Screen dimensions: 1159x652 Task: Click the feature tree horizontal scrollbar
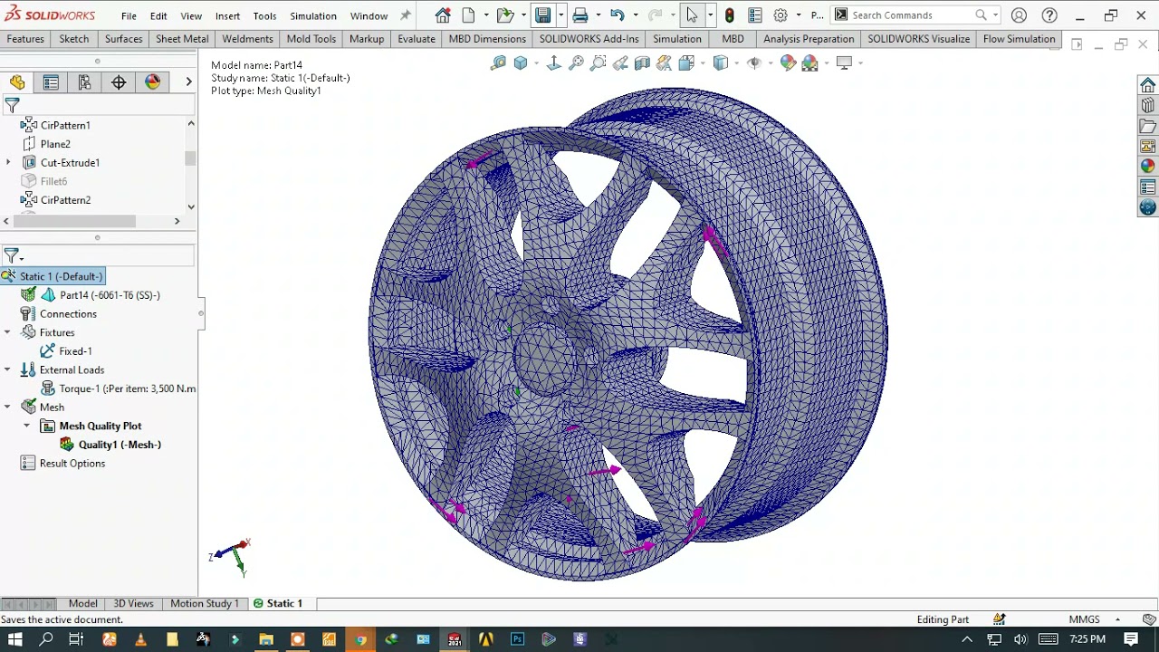click(x=73, y=221)
